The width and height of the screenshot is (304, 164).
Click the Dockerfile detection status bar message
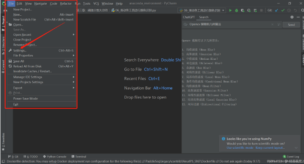133,161
